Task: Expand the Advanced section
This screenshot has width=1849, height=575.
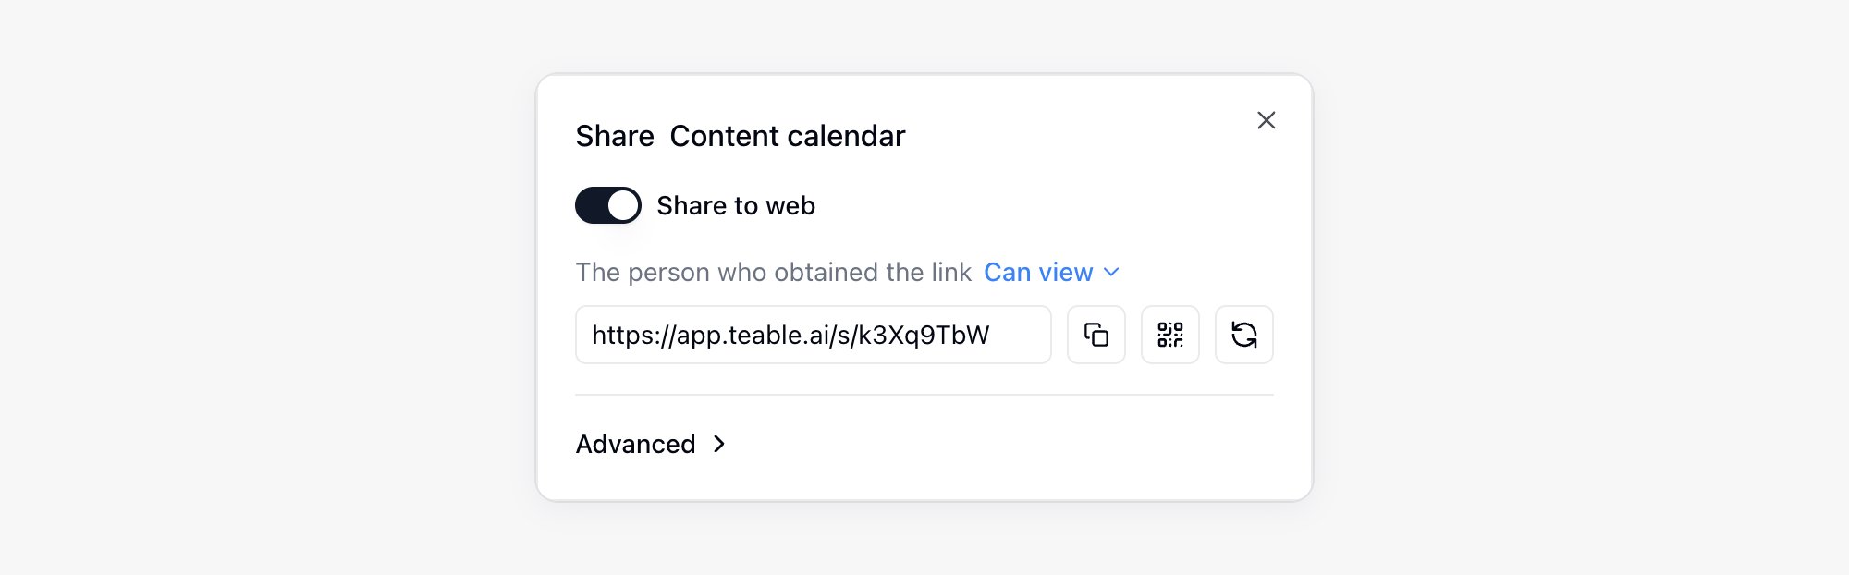Action: [651, 444]
